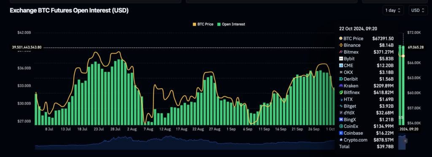Click the '$30.00B' left axis label
This screenshot has height=157, width=432.
click(24, 103)
